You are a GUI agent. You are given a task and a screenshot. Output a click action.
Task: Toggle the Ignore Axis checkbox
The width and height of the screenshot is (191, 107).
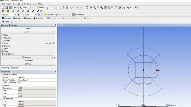click(x=54, y=43)
